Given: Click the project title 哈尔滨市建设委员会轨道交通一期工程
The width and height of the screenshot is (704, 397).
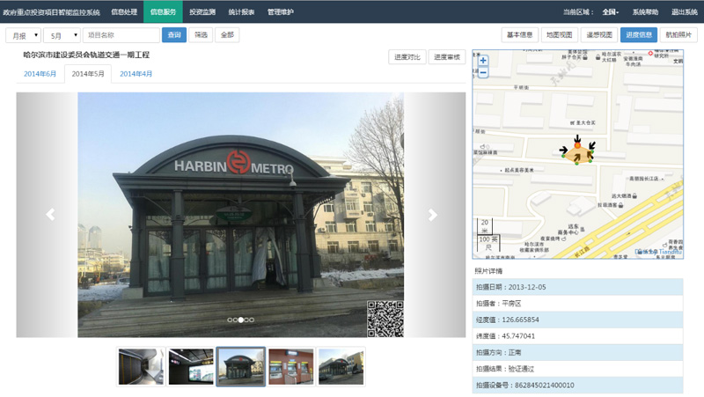Looking at the screenshot, I should click(86, 55).
